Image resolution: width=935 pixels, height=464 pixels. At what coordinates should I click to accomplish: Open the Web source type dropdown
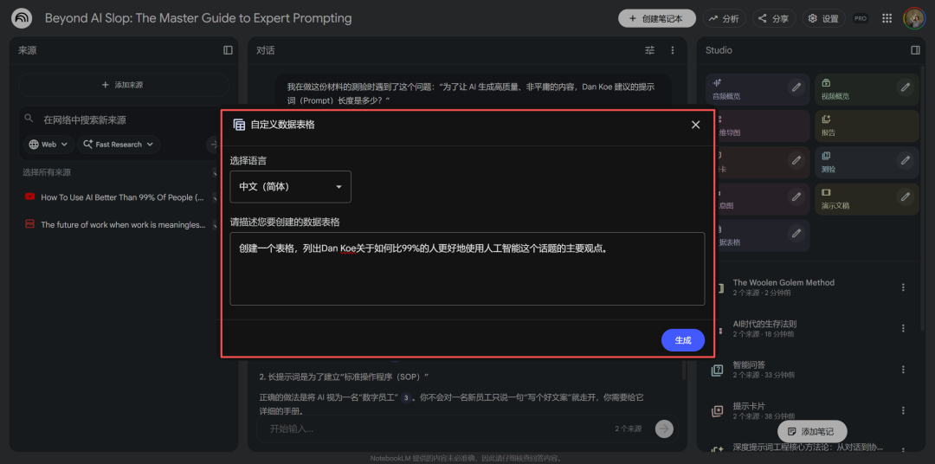tap(48, 145)
